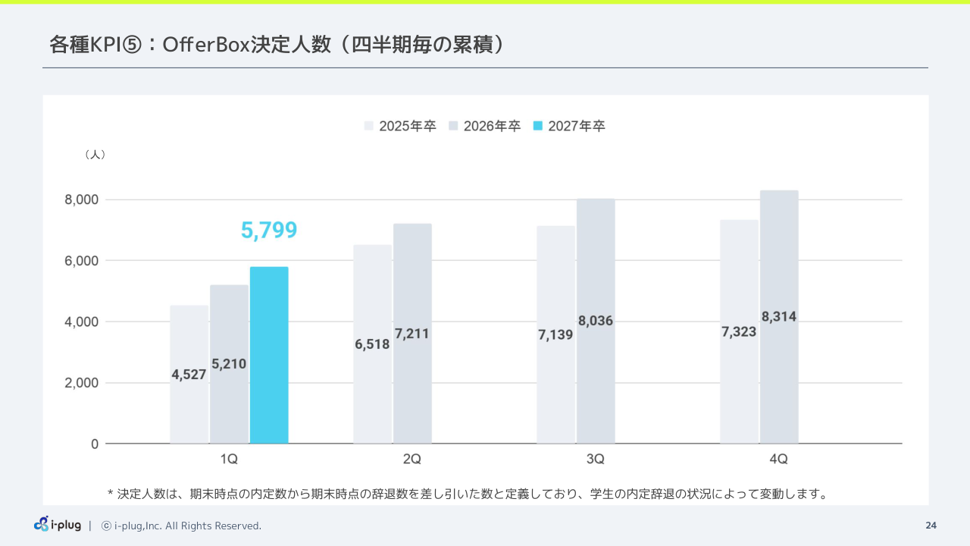Select the 2026年卒 legend label
The height and width of the screenshot is (546, 970).
pyautogui.click(x=492, y=126)
